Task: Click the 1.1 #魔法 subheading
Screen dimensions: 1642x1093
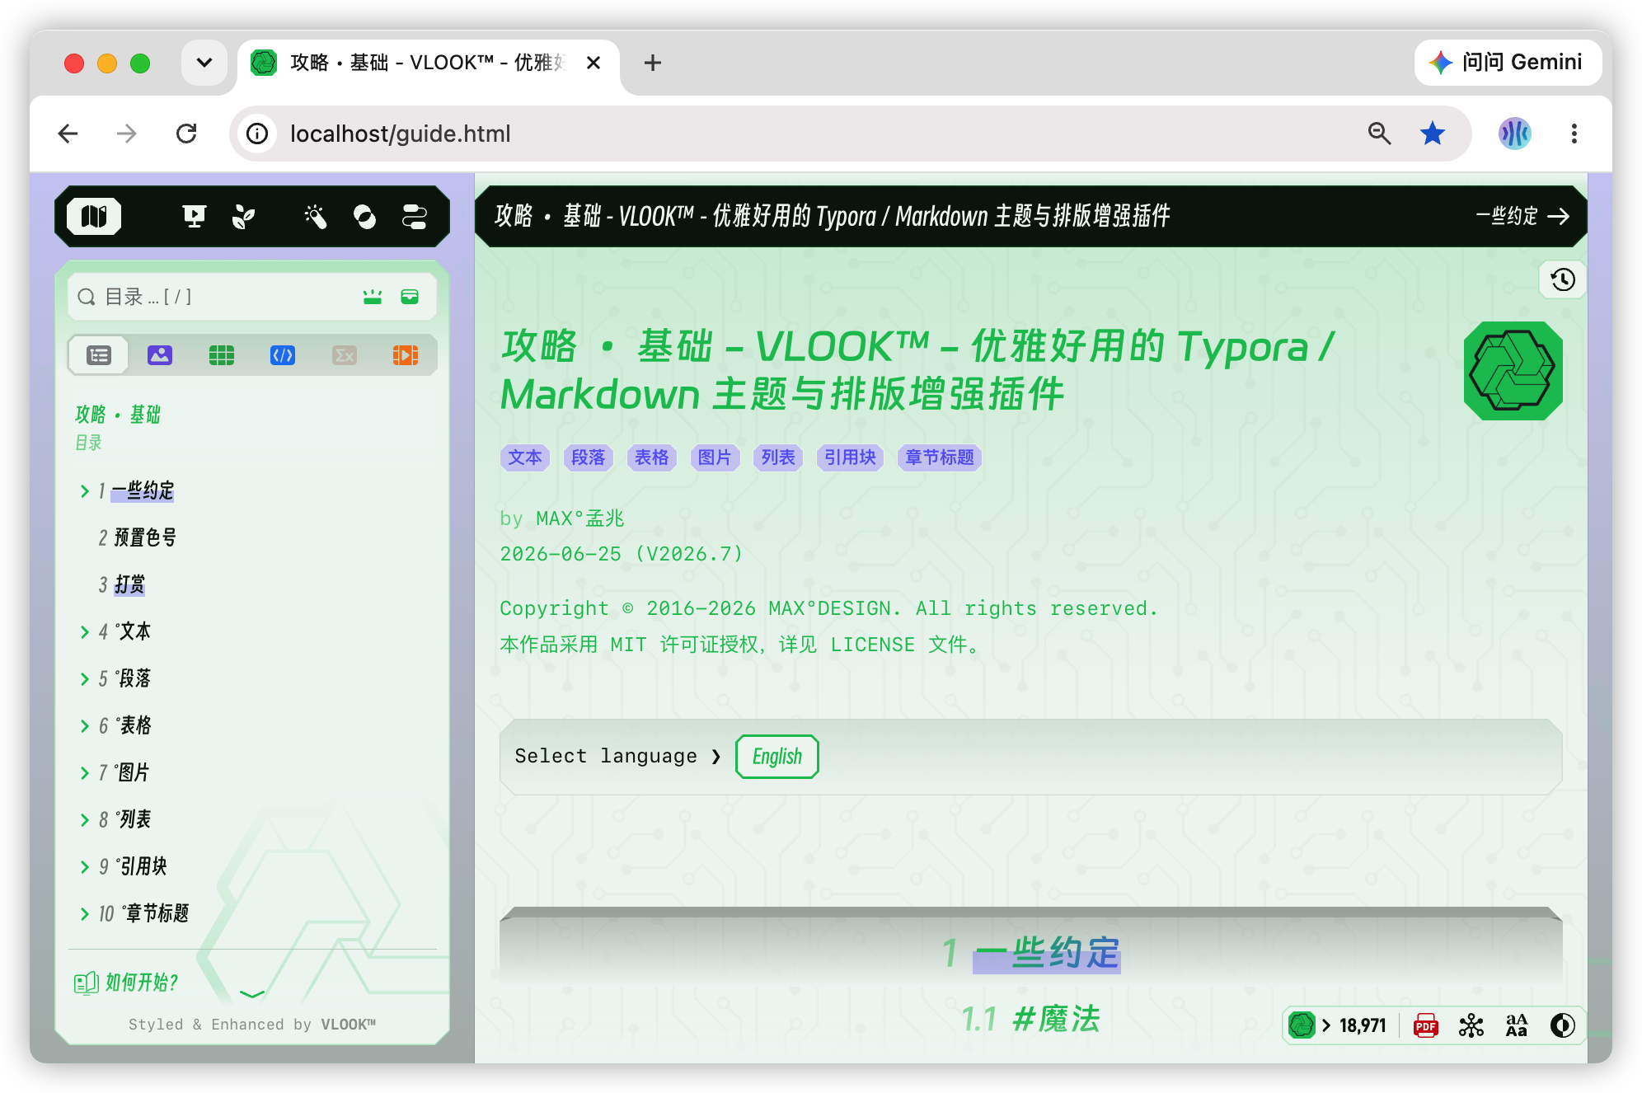Action: click(1030, 1020)
